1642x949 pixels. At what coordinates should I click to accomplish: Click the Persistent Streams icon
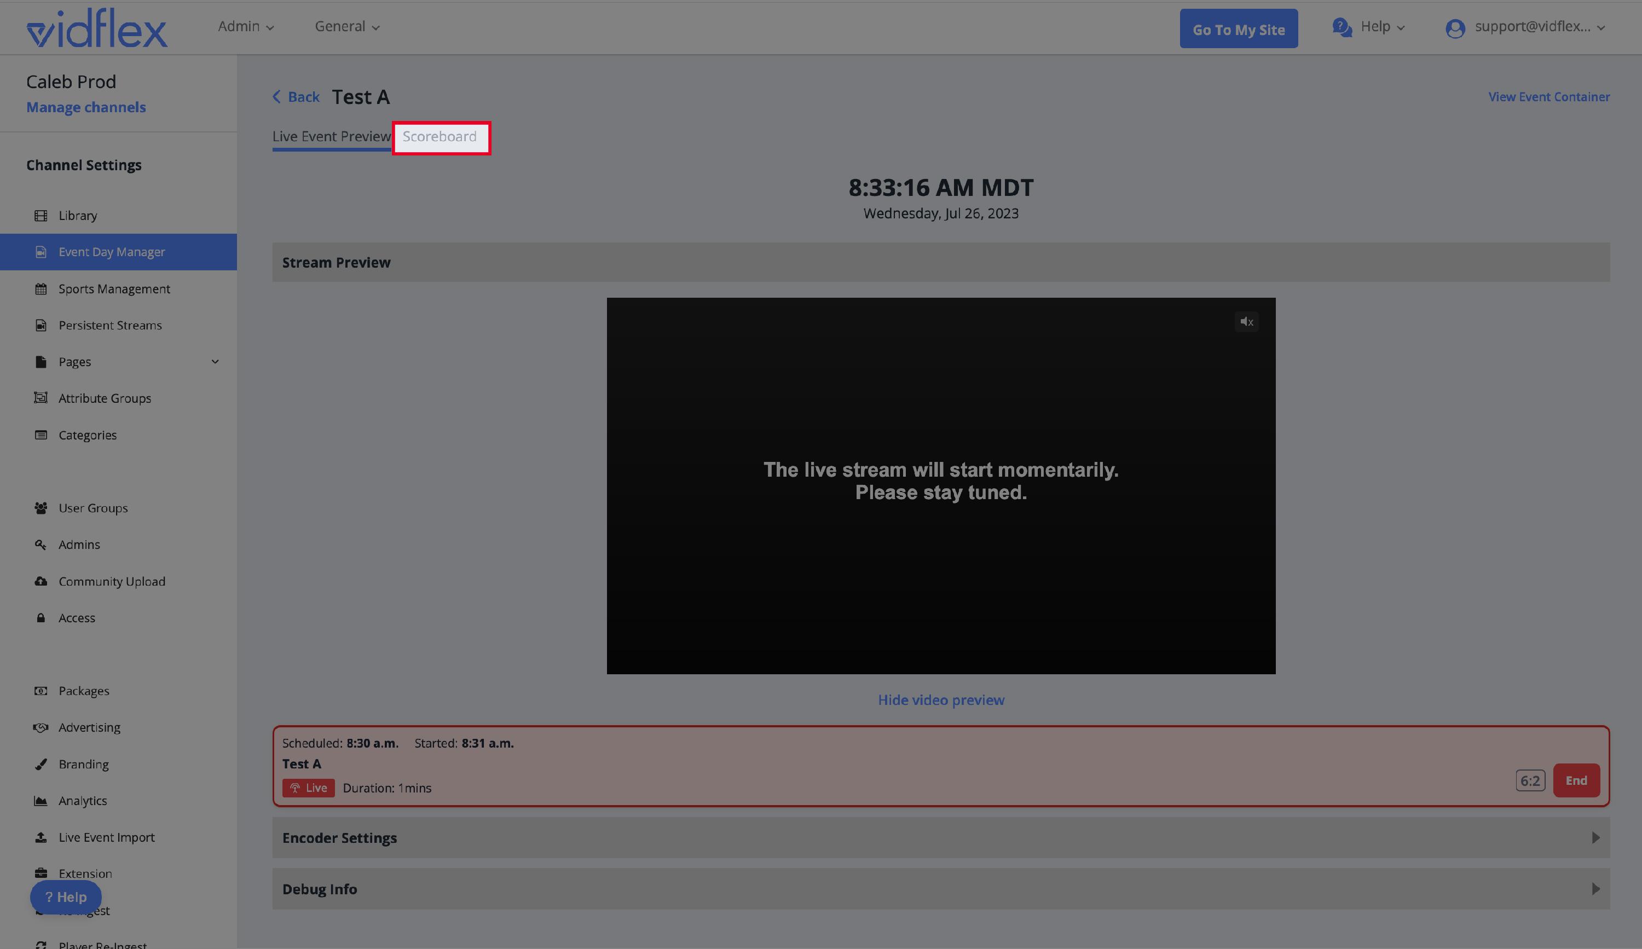pos(41,325)
